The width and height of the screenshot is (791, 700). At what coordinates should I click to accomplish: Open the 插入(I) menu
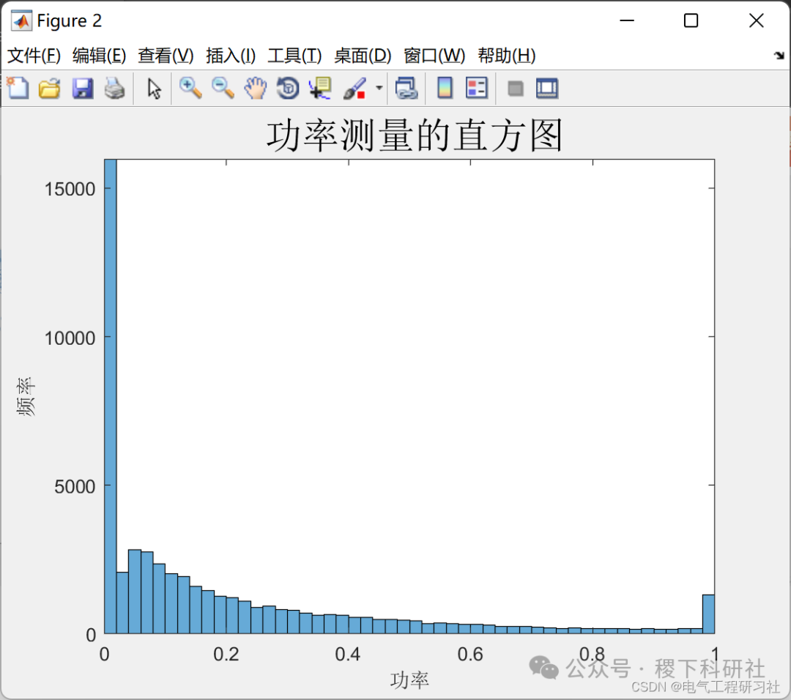(231, 56)
